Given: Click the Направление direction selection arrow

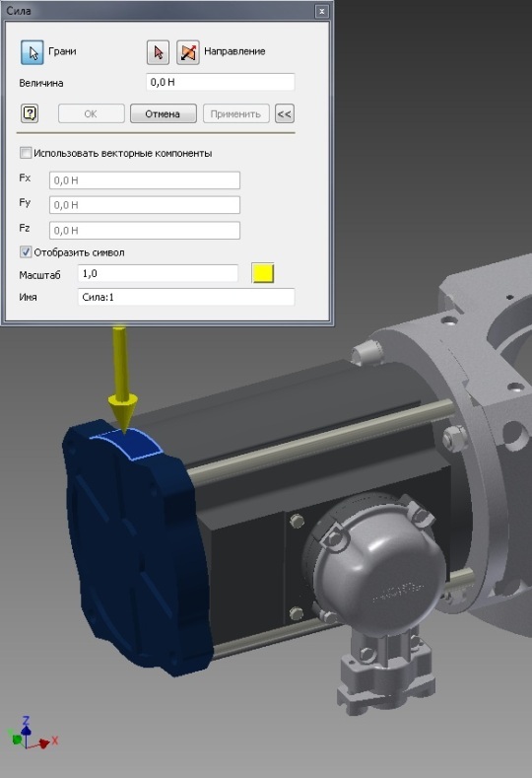Looking at the screenshot, I should point(159,52).
